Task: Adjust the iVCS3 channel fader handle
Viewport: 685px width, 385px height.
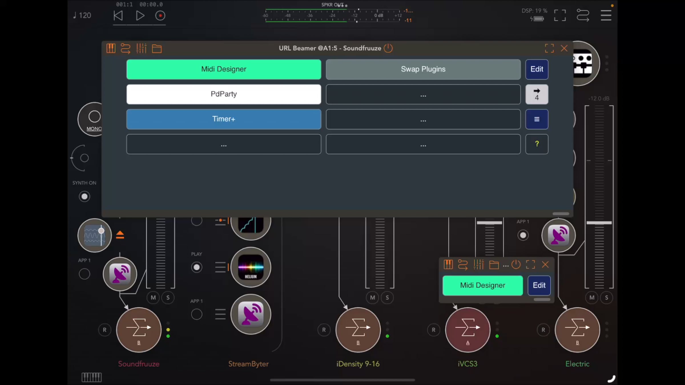Action: click(489, 223)
